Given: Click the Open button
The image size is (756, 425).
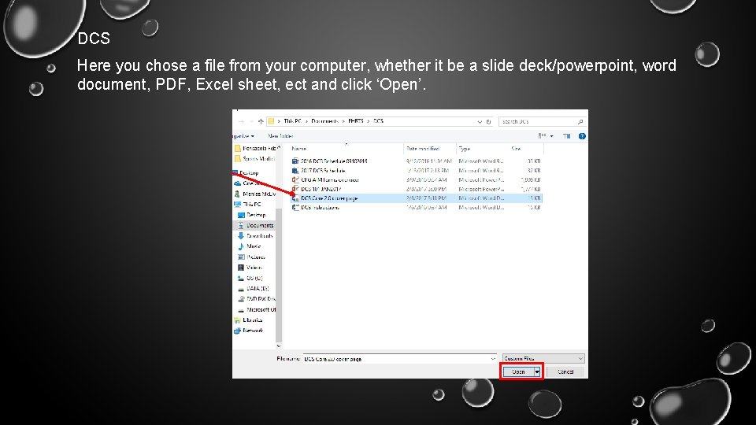Looking at the screenshot, I should tap(518, 371).
